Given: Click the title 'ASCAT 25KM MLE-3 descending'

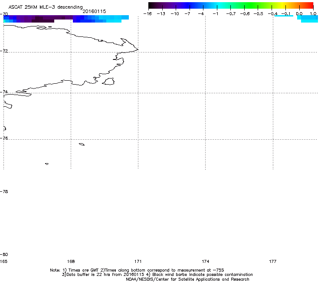Looking at the screenshot, I should coord(46,7).
